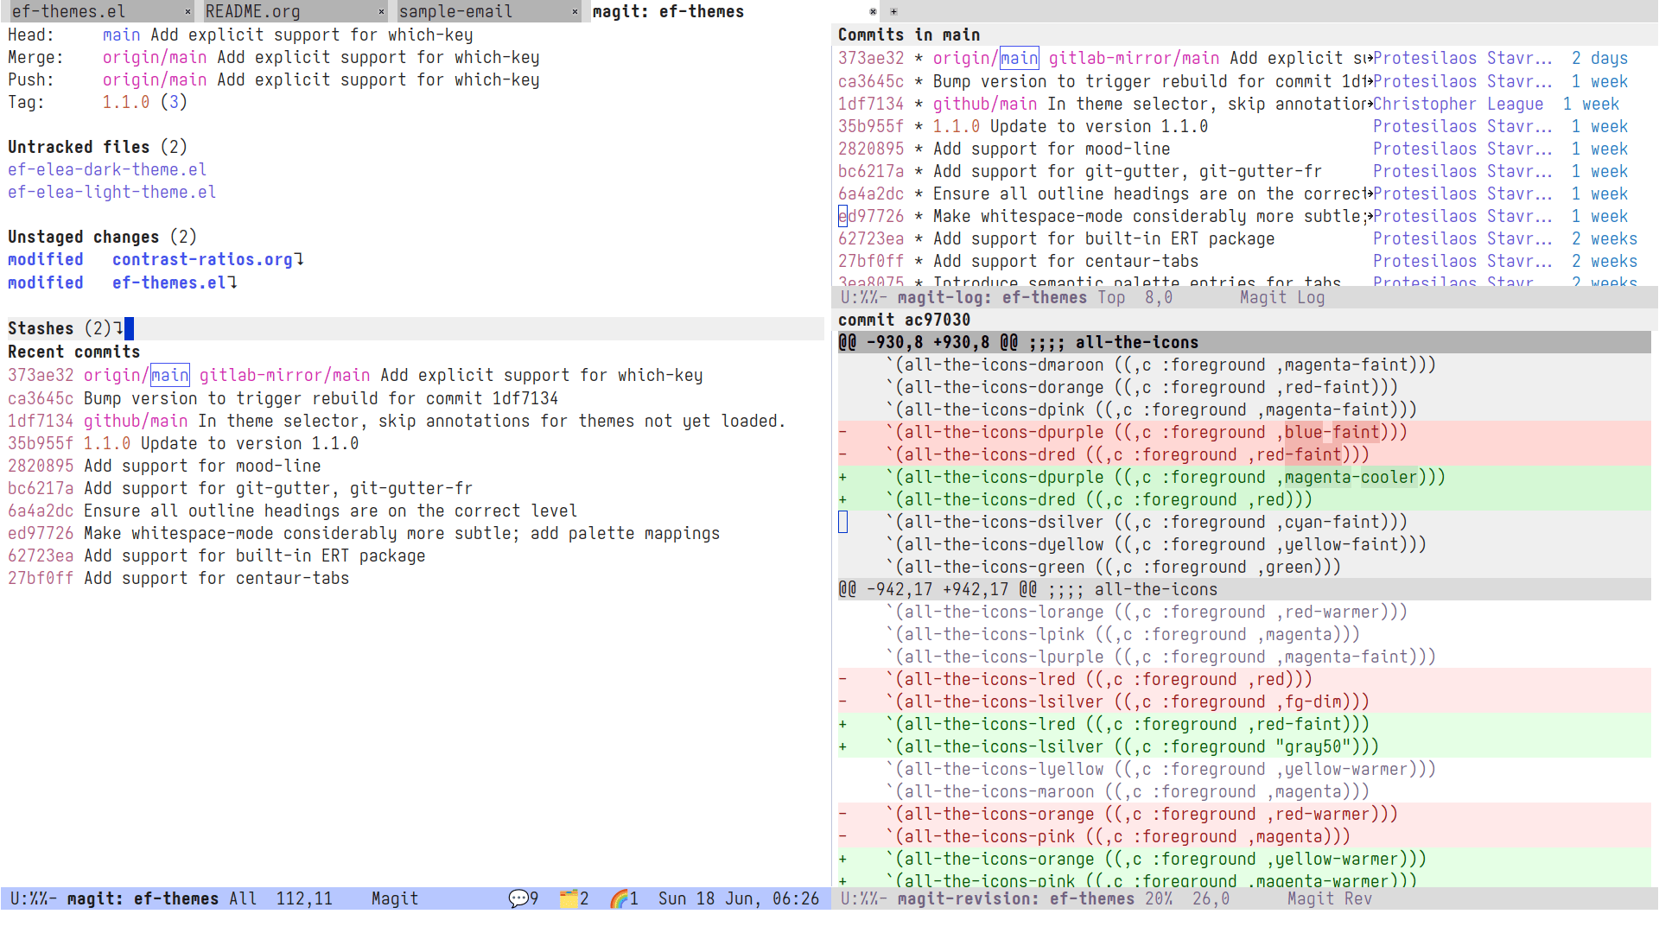Open commit ca3645c in Recent commits
1659x933 pixels.
(41, 398)
